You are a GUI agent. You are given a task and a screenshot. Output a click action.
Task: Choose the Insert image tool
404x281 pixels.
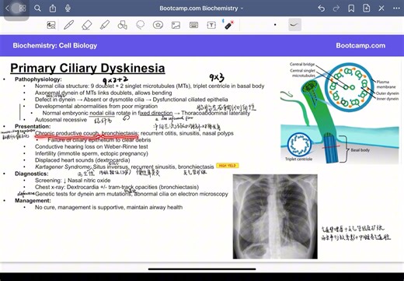coord(176,25)
